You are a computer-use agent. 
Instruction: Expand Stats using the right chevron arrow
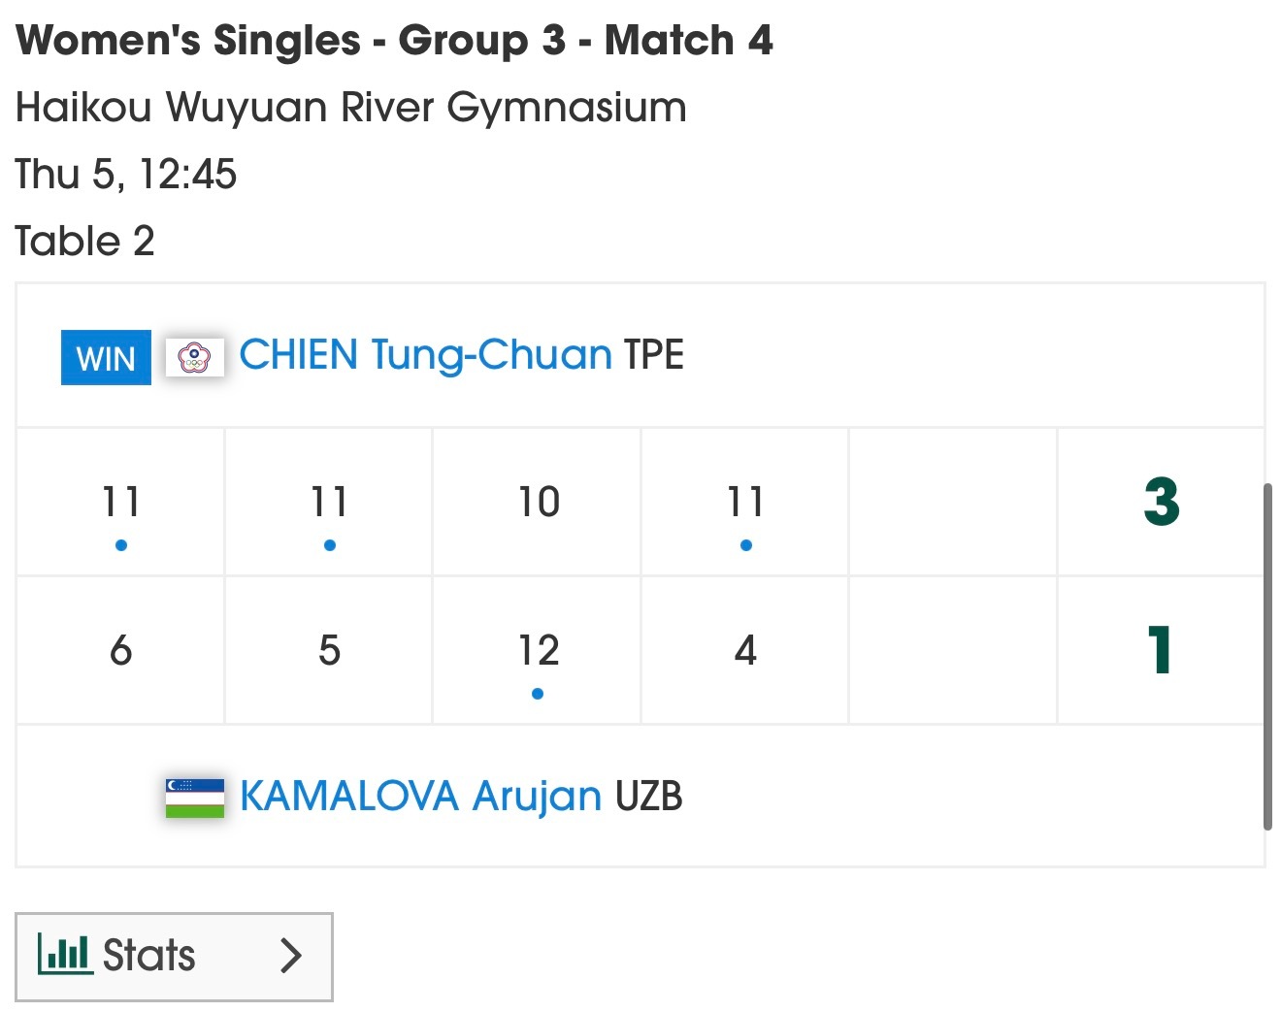(290, 955)
